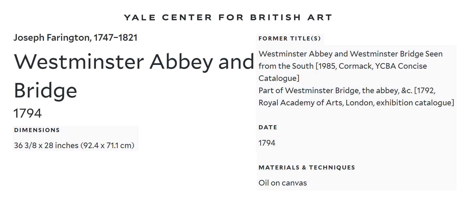This screenshot has width=469, height=212.
Task: Click the DATE section label
Action: coord(268,127)
